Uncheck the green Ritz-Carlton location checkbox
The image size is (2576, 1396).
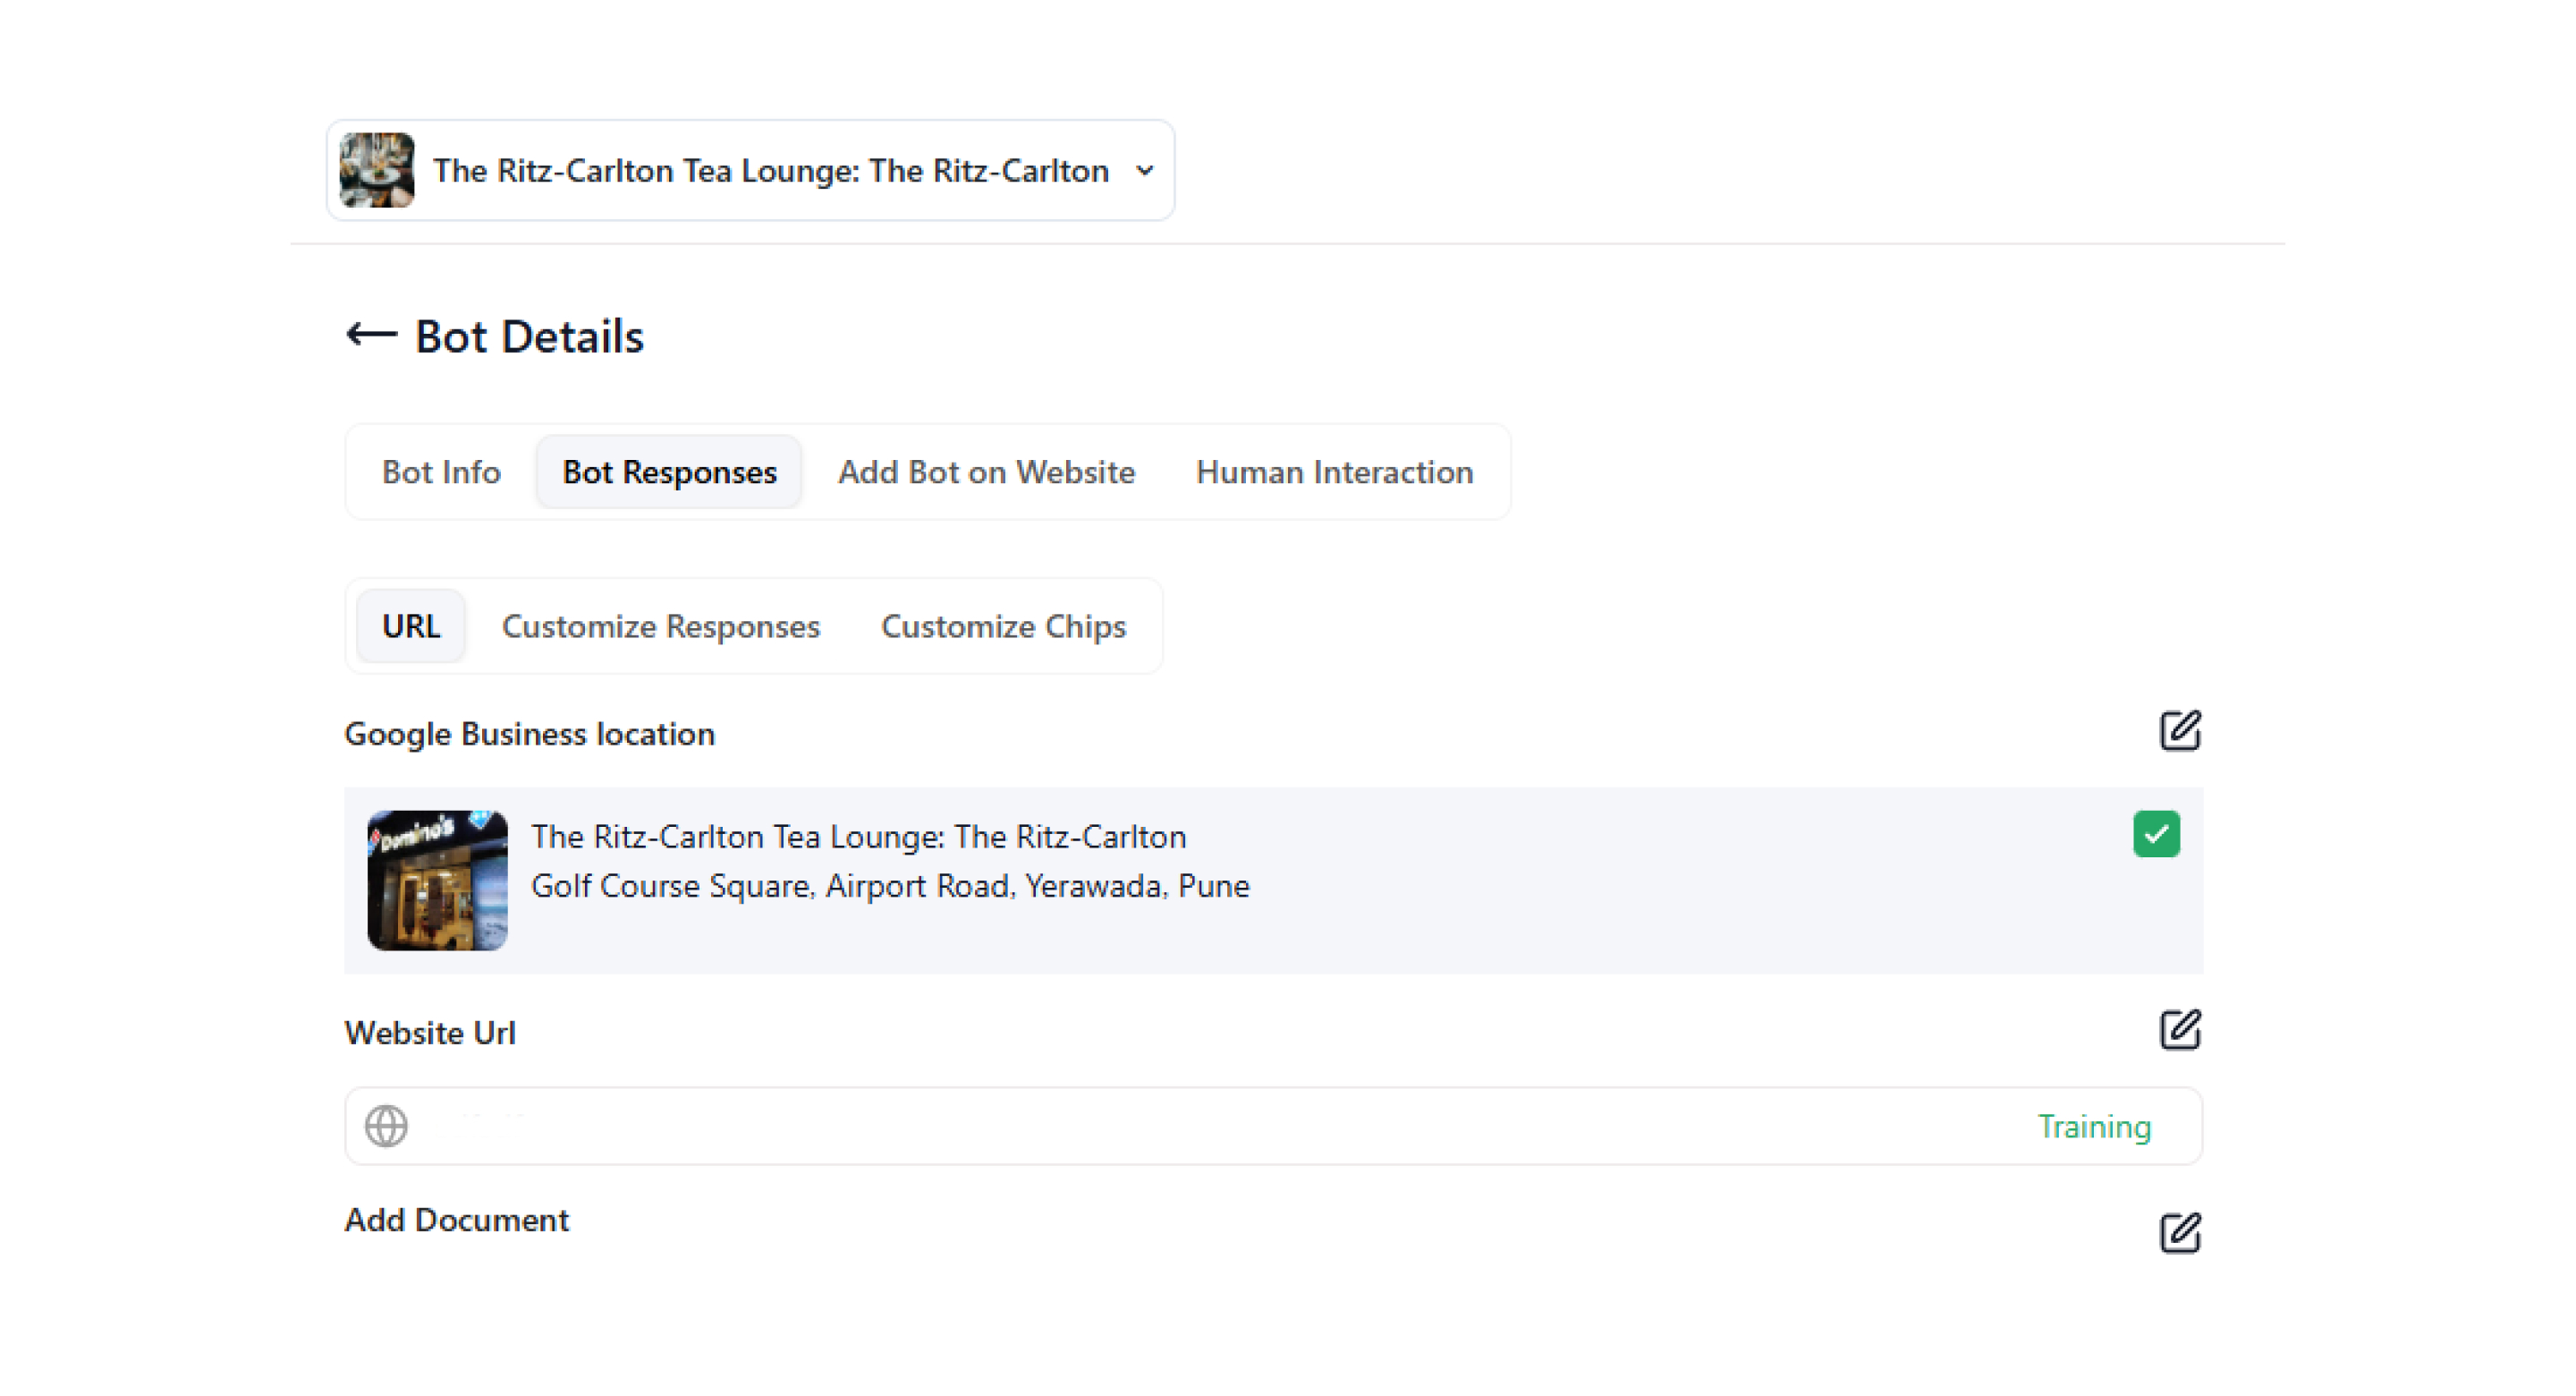(2155, 834)
